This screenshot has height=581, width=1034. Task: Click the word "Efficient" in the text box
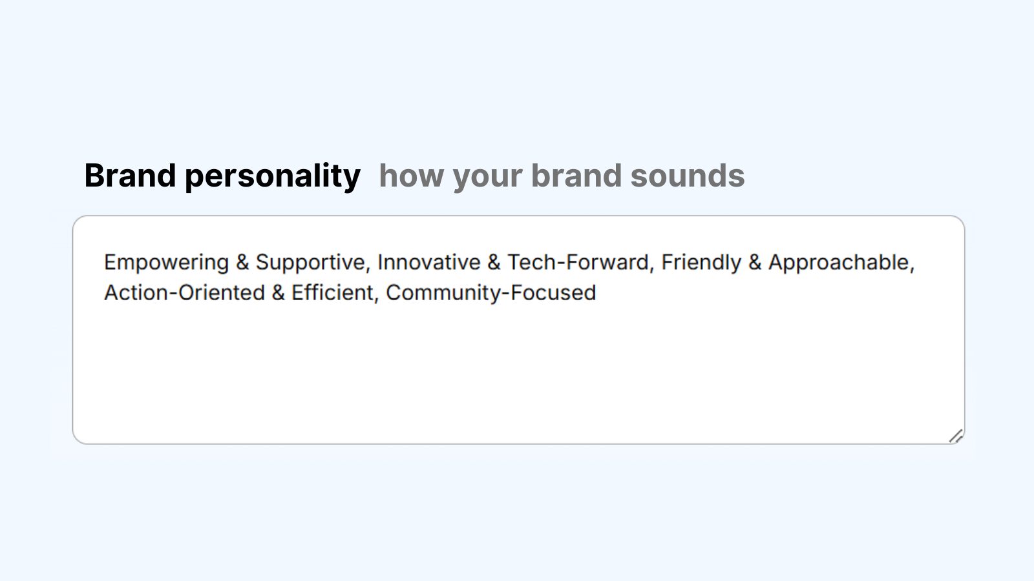[x=333, y=292]
